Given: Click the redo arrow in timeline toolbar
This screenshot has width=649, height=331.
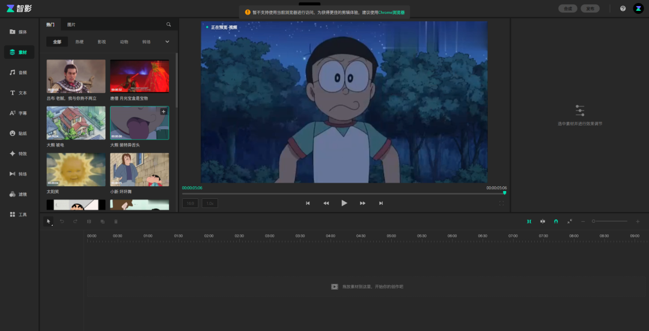Looking at the screenshot, I should (75, 221).
